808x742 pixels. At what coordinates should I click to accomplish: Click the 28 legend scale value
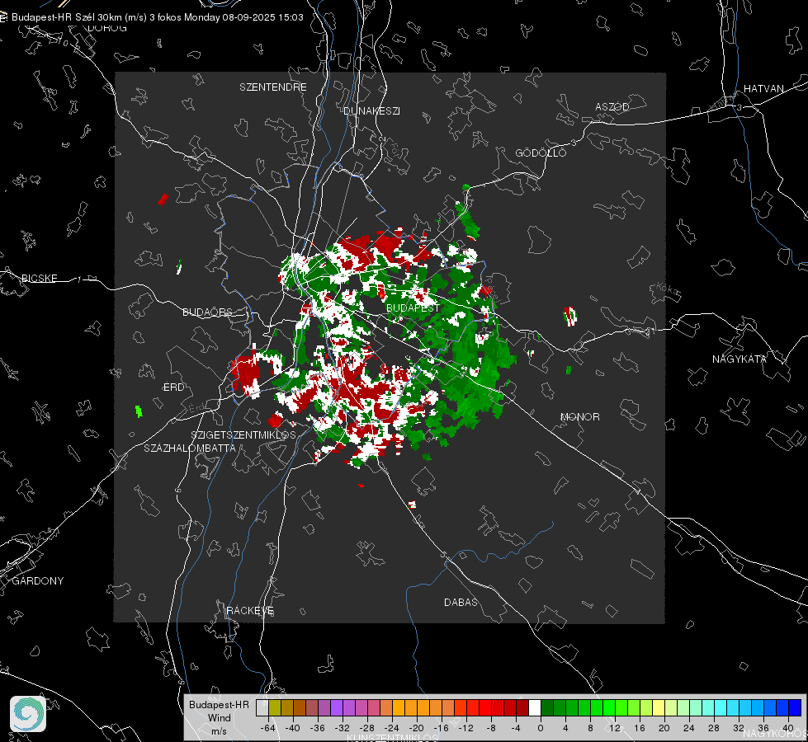coord(714,728)
